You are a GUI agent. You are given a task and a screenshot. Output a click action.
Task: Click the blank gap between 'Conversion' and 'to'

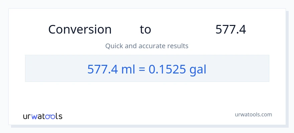[x=126, y=30]
